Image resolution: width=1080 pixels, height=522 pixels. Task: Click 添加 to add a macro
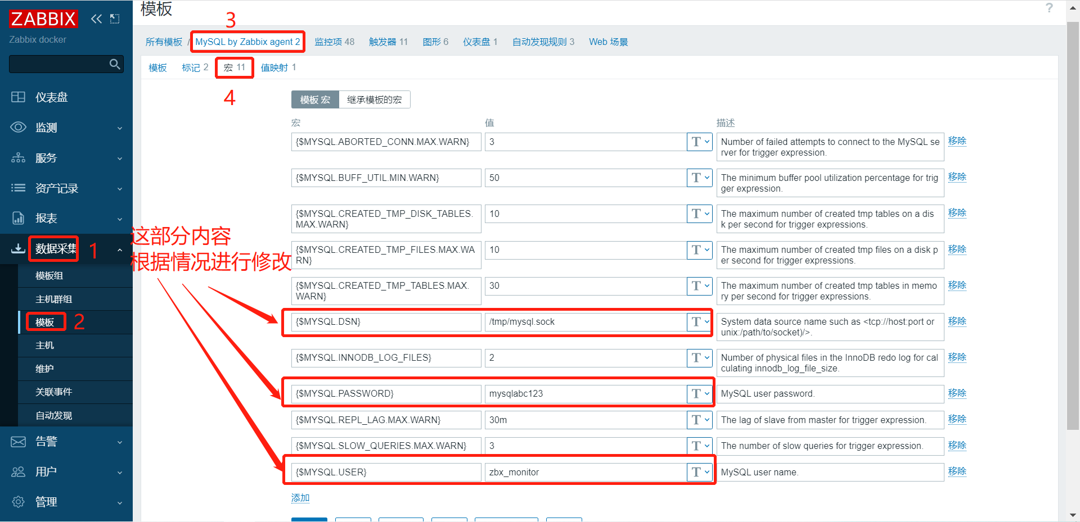(x=300, y=498)
